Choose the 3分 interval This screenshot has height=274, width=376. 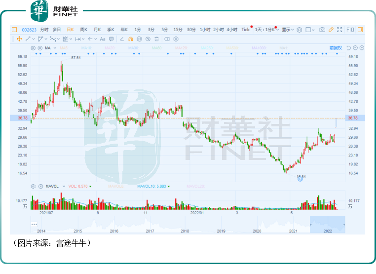(151, 30)
